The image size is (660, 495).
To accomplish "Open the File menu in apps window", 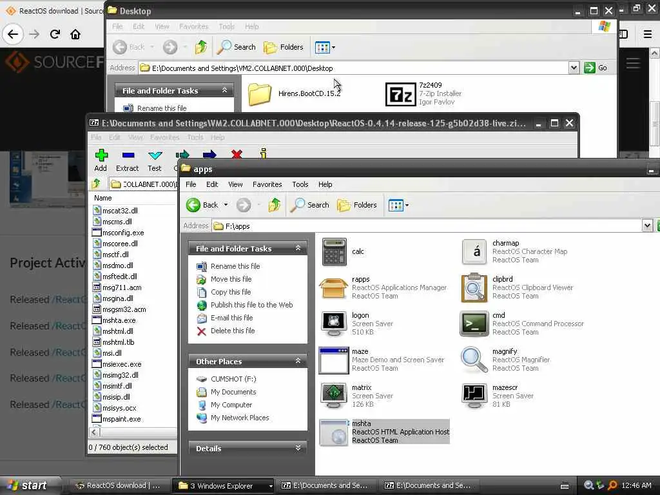I will (191, 184).
